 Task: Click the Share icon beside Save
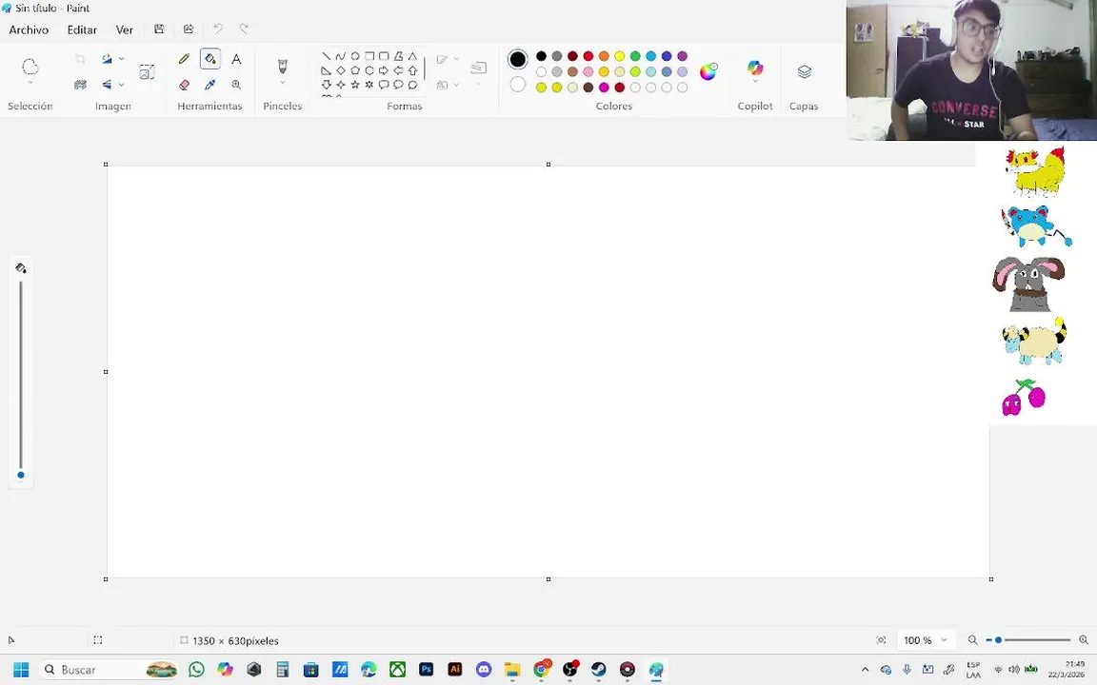pyautogui.click(x=189, y=29)
